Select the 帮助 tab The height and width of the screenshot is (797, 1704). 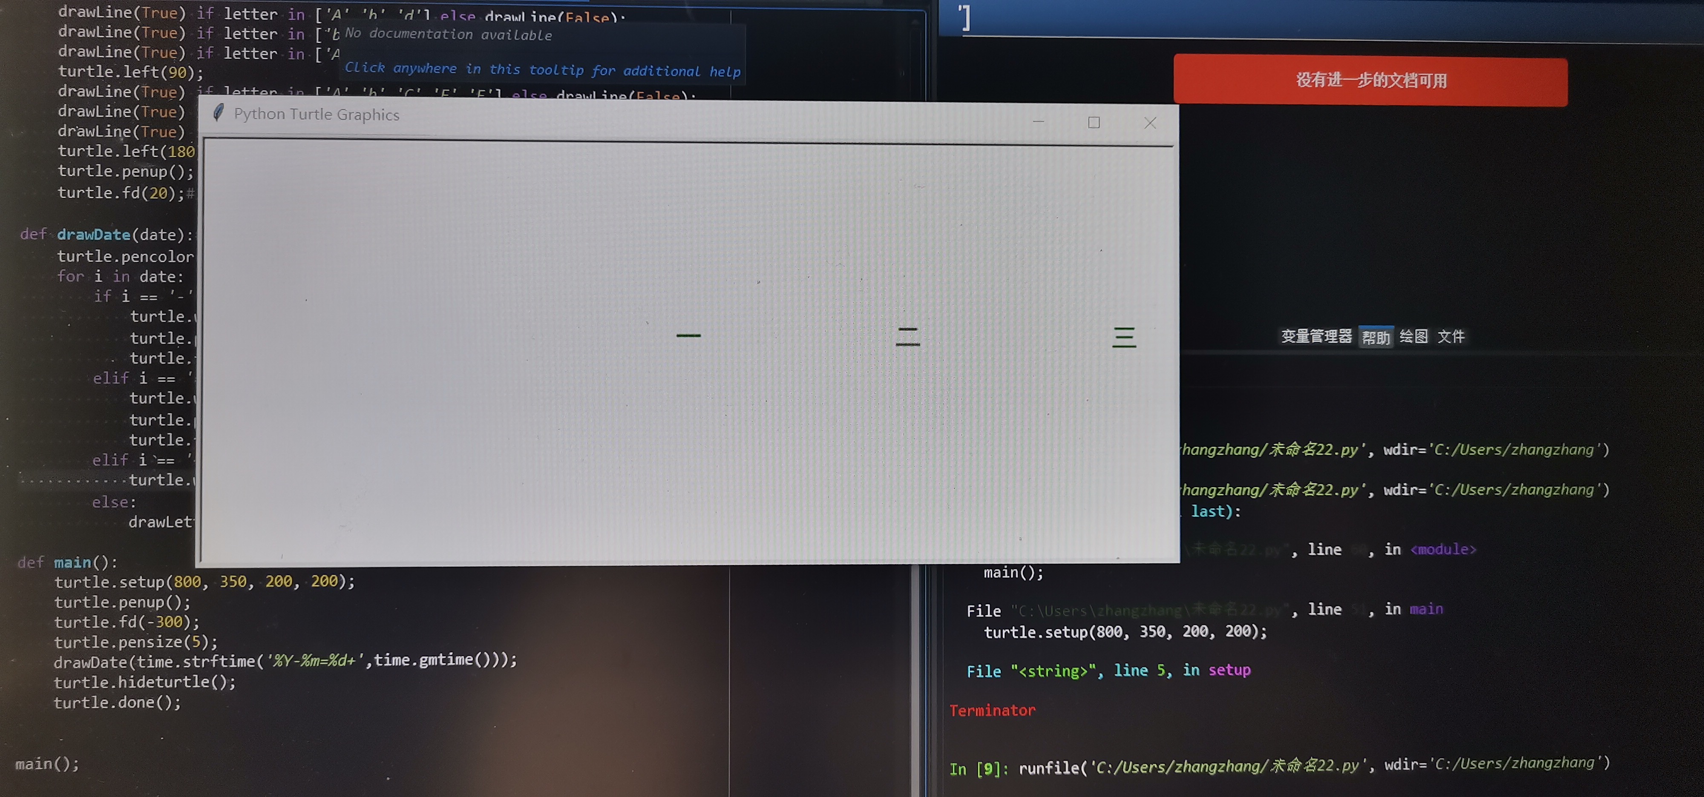click(1376, 338)
